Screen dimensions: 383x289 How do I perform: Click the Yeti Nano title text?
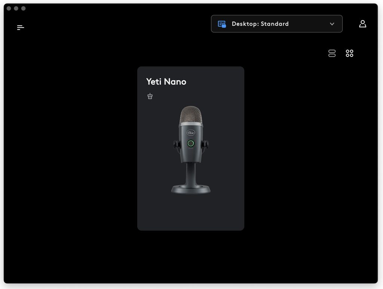coord(166,82)
